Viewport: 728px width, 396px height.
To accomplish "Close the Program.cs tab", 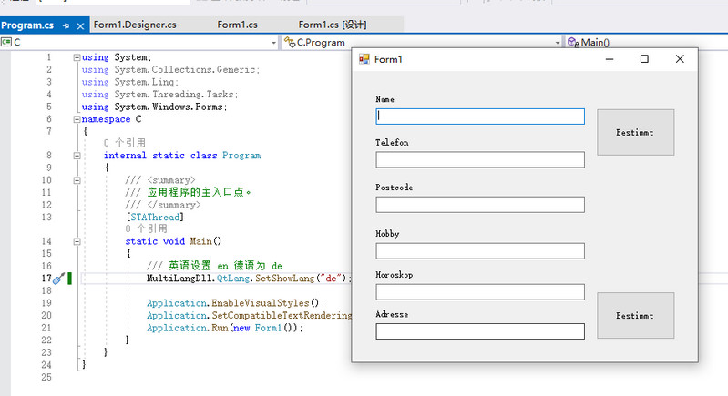I will tap(80, 26).
